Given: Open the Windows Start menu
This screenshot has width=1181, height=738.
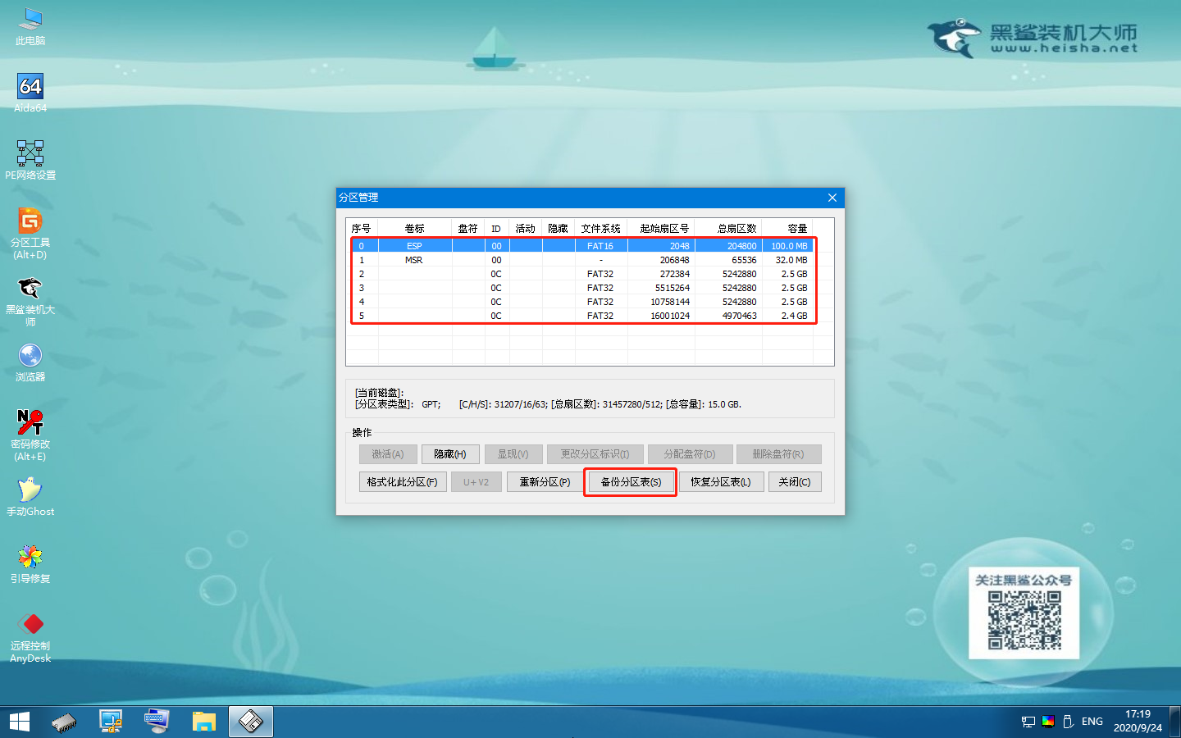Looking at the screenshot, I should (18, 721).
